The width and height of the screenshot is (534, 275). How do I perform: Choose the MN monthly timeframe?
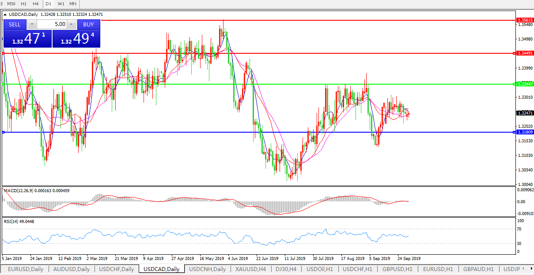[x=73, y=4]
